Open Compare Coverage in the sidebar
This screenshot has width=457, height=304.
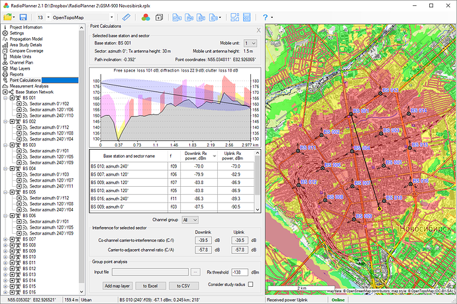[26, 51]
